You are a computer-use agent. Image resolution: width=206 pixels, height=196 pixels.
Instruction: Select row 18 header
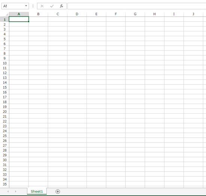point(4,102)
